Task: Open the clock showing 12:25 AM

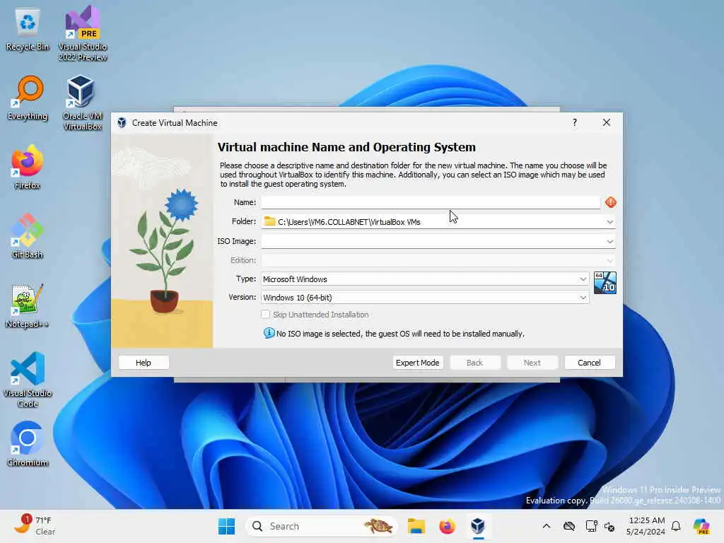Action: click(x=645, y=526)
